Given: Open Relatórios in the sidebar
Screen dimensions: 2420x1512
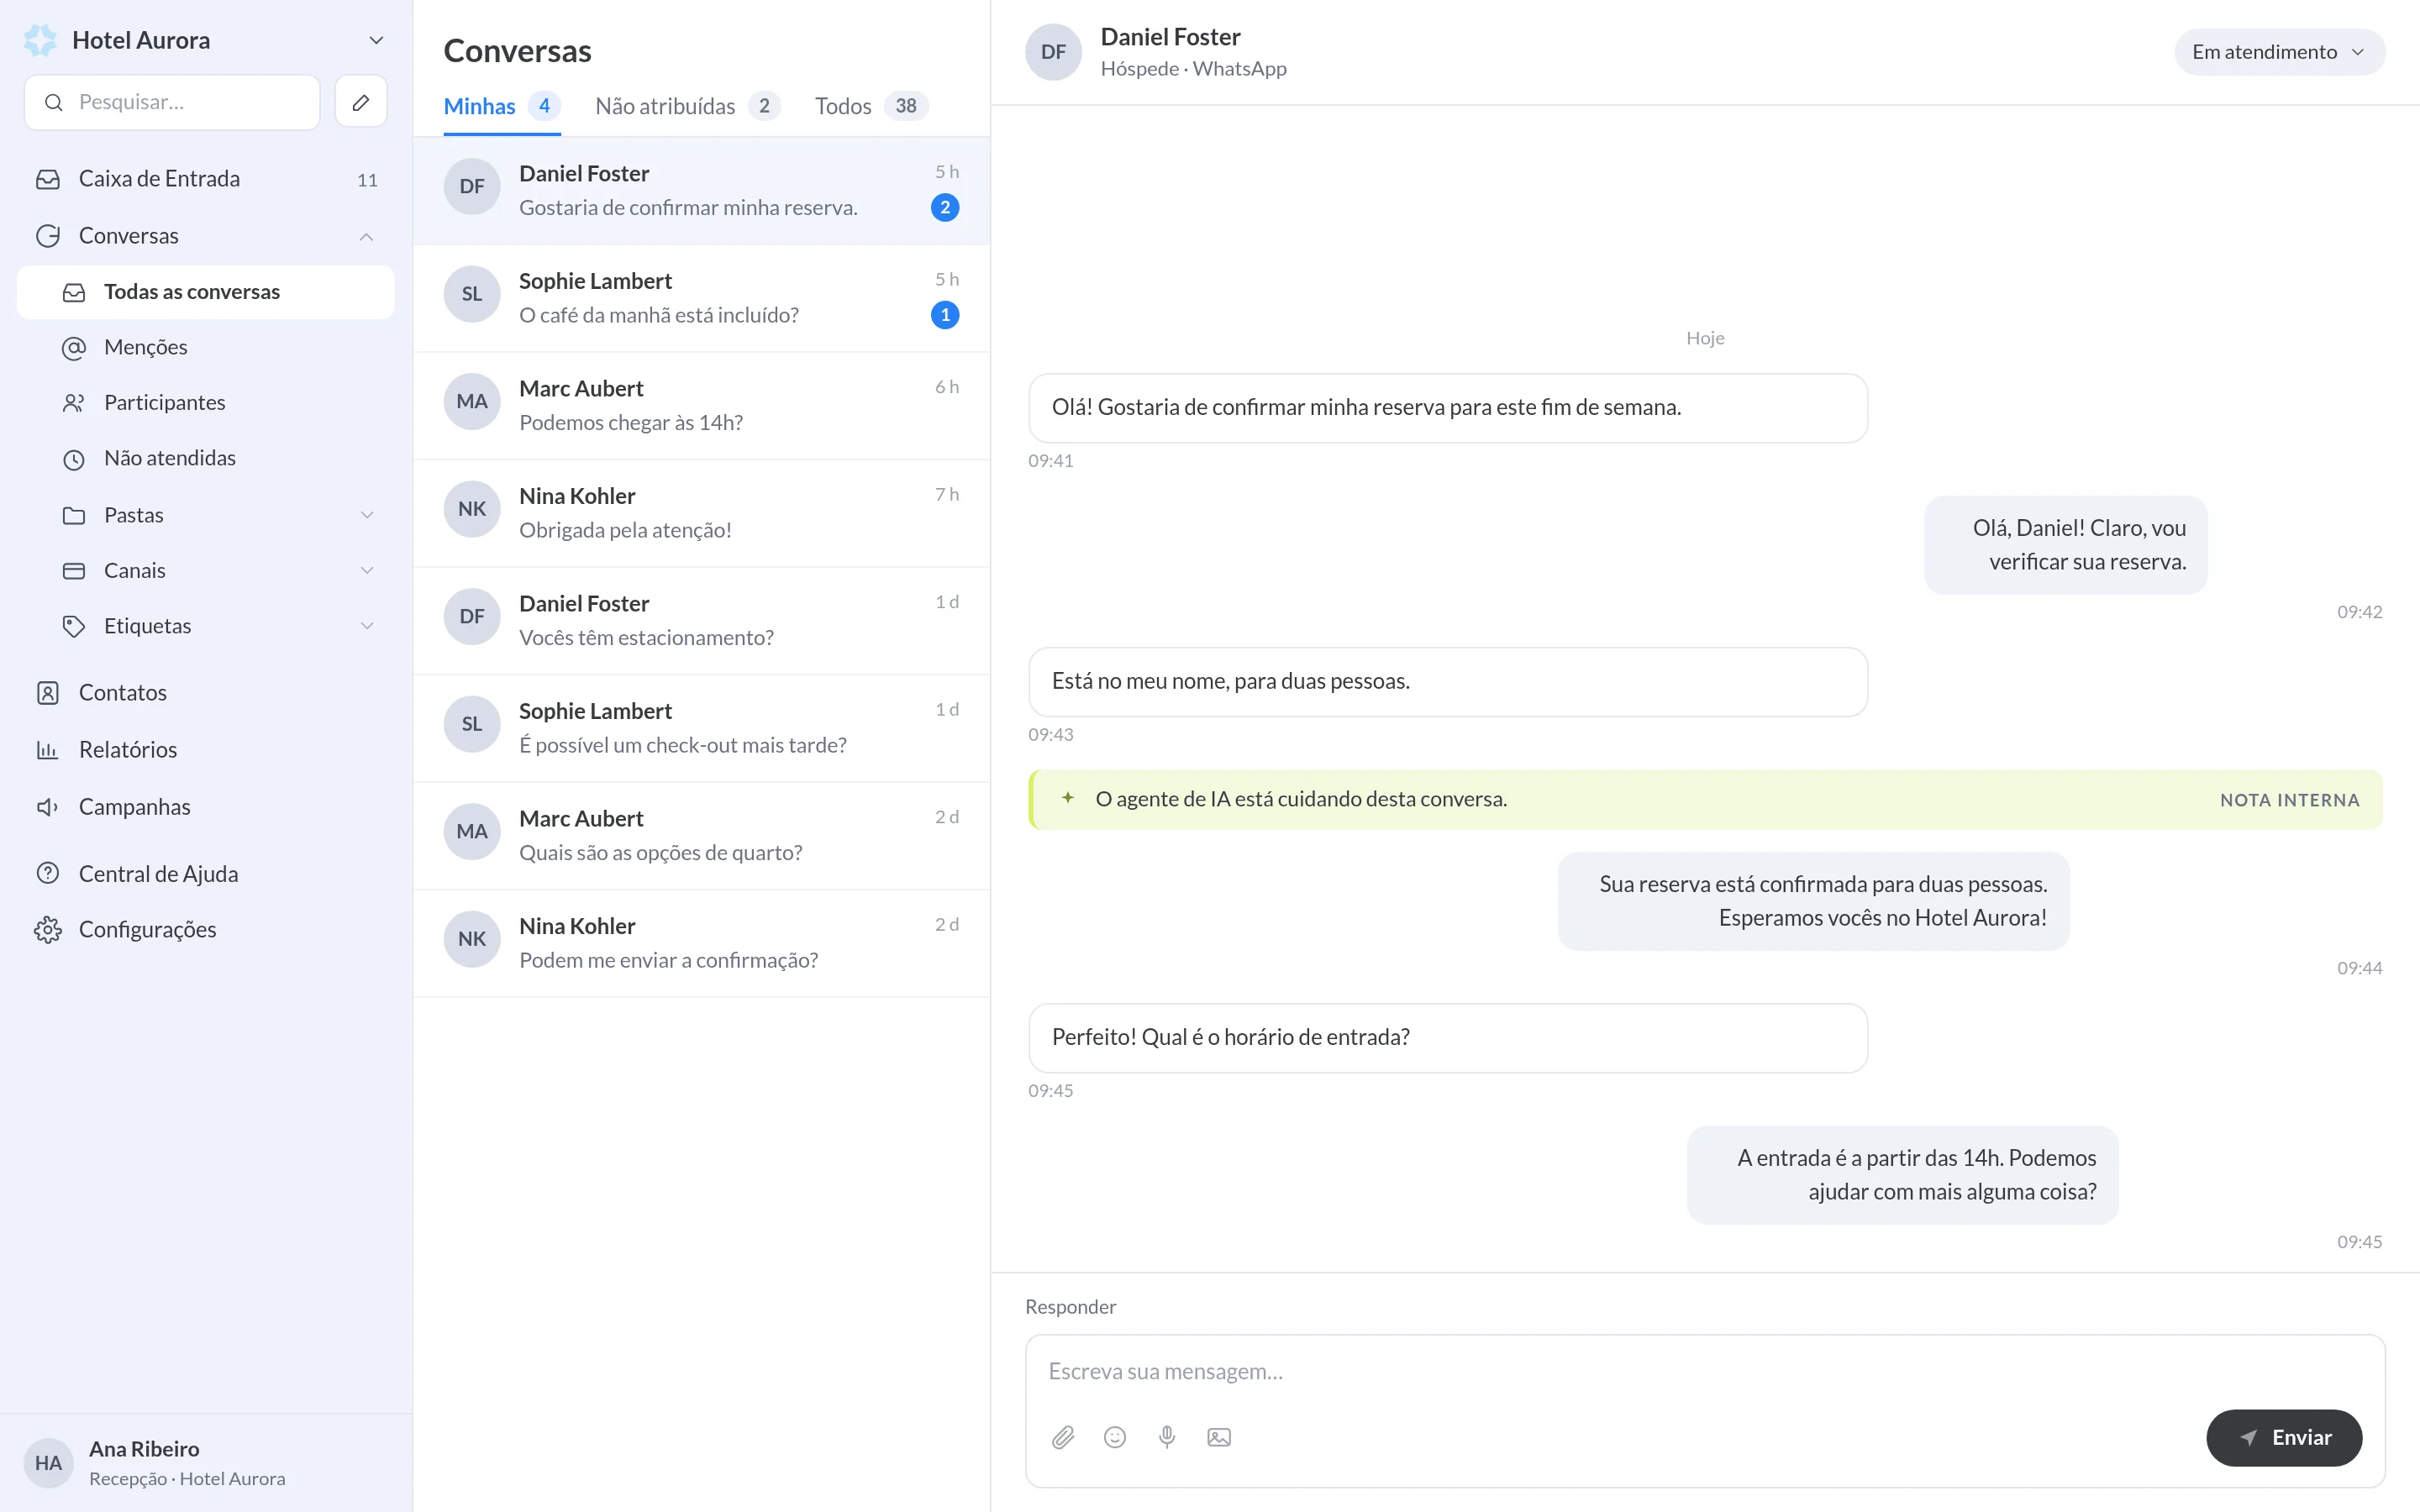Looking at the screenshot, I should (206, 750).
